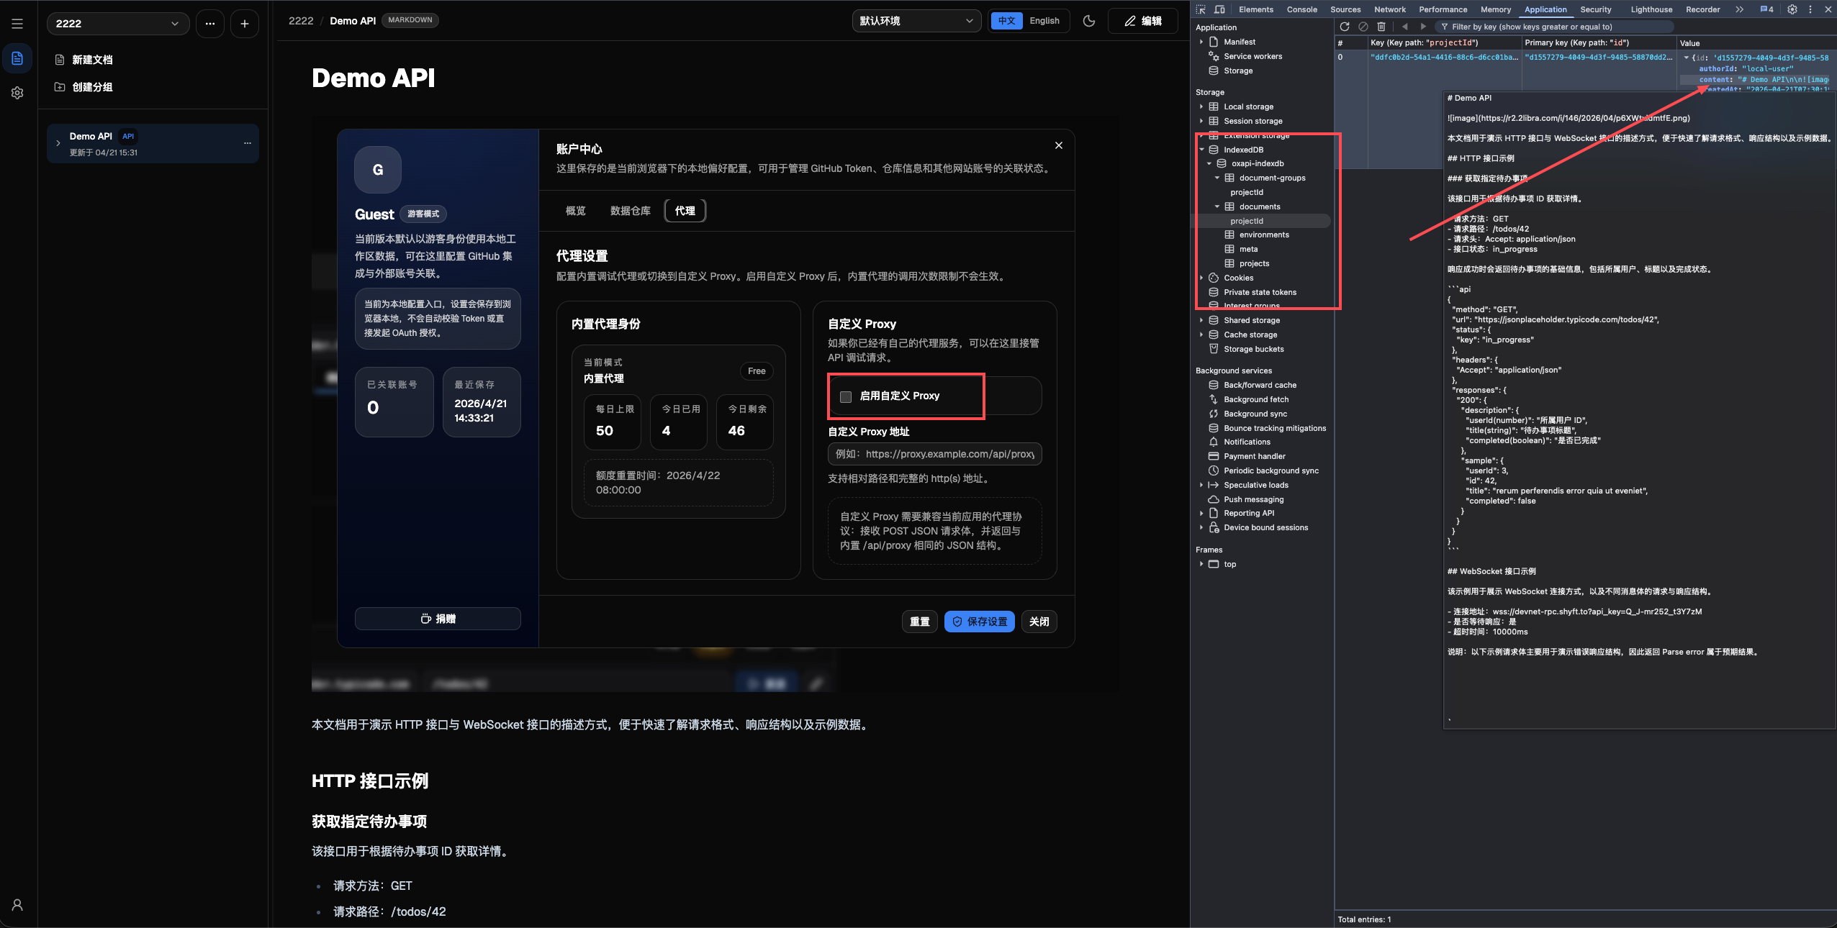Open the DevTools Sources tab
Screen dimensions: 1837x928
[1345, 9]
